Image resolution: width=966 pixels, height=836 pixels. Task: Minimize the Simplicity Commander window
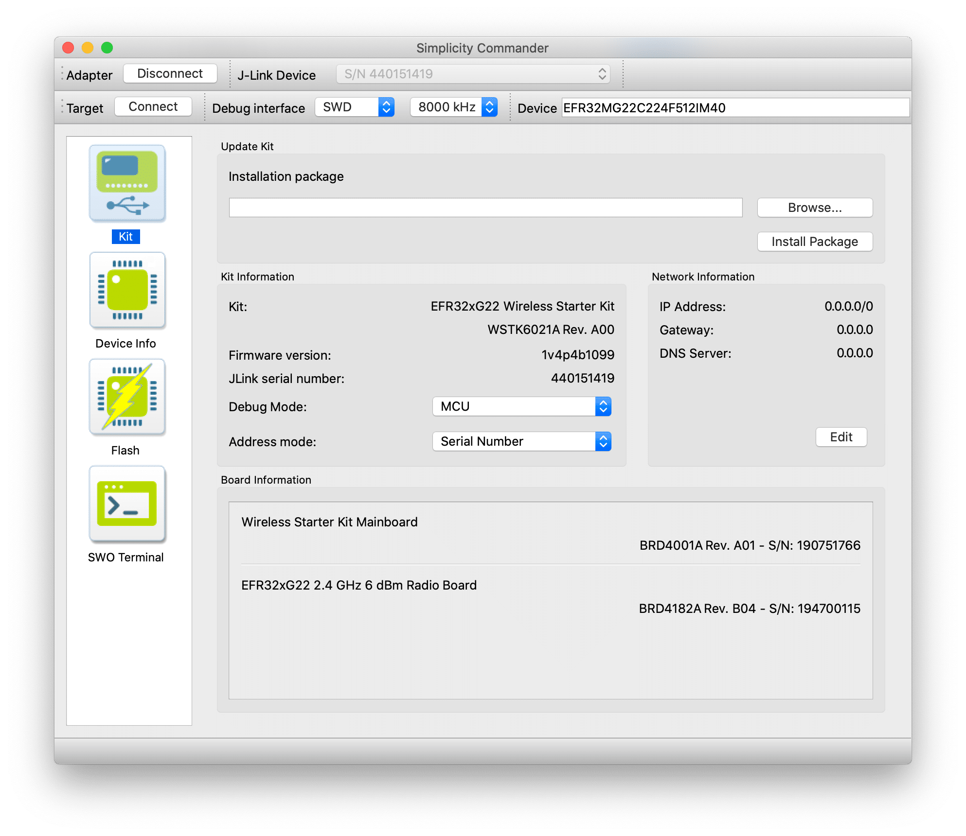click(x=88, y=47)
